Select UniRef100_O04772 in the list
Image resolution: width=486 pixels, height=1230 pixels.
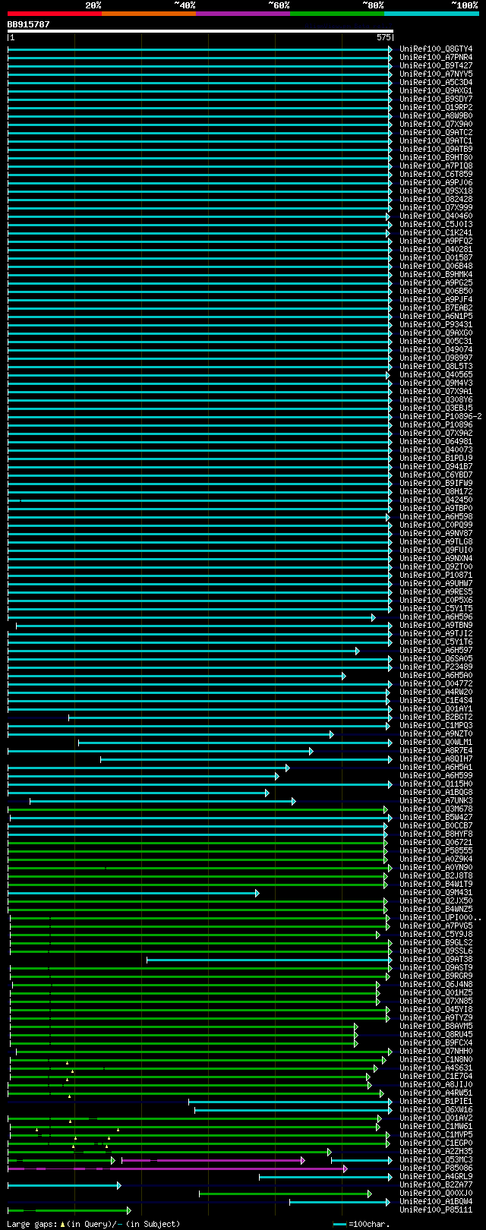436,683
